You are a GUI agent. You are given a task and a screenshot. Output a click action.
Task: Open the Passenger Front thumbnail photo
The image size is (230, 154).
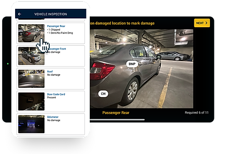click(31, 56)
